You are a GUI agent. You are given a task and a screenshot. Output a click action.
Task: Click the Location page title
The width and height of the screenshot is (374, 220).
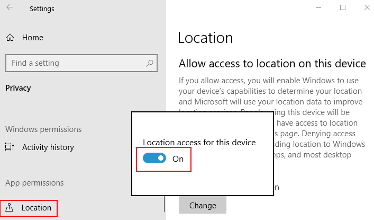[x=205, y=38]
